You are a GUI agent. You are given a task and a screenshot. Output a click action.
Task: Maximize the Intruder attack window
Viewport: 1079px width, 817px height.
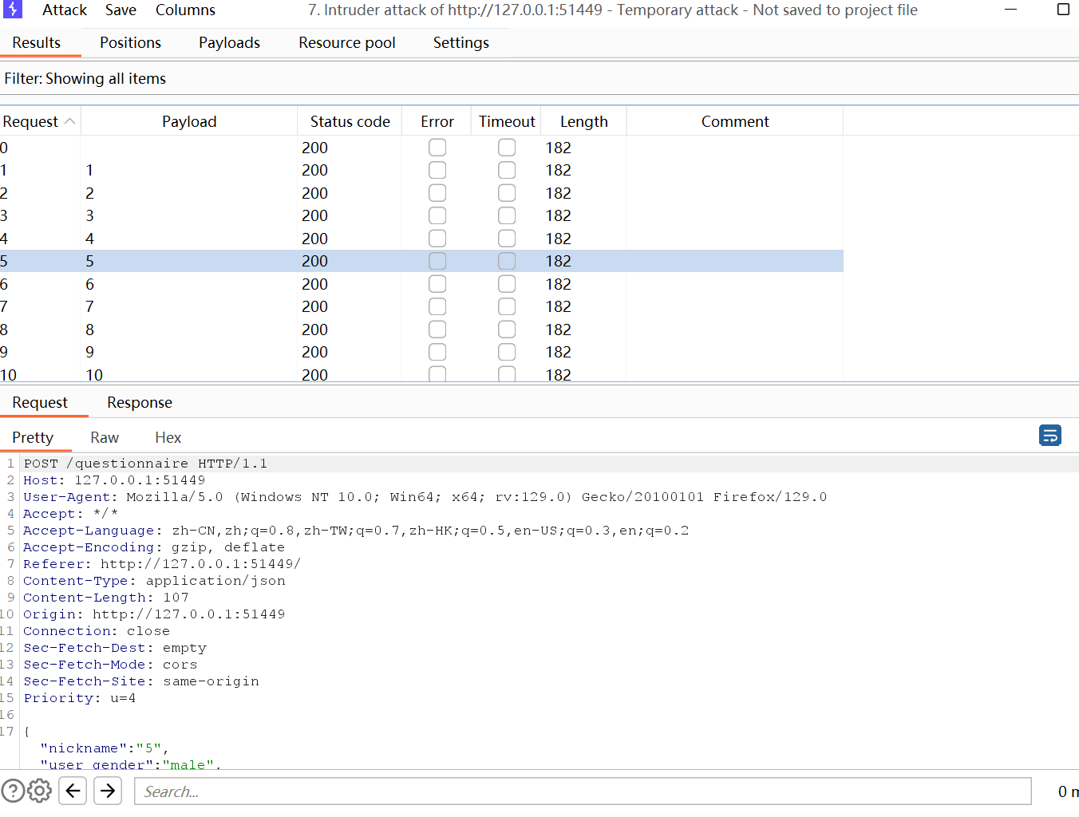pyautogui.click(x=1063, y=10)
